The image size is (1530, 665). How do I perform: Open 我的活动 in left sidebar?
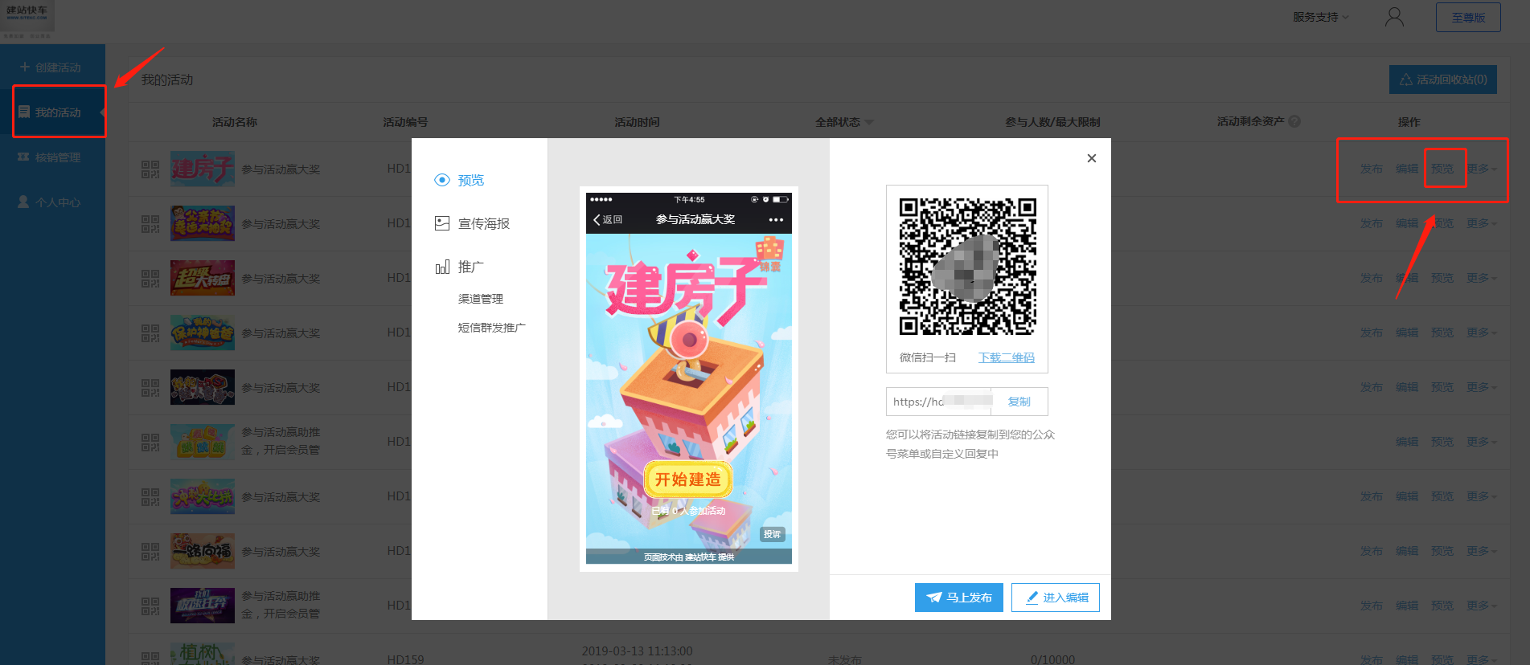tap(53, 112)
